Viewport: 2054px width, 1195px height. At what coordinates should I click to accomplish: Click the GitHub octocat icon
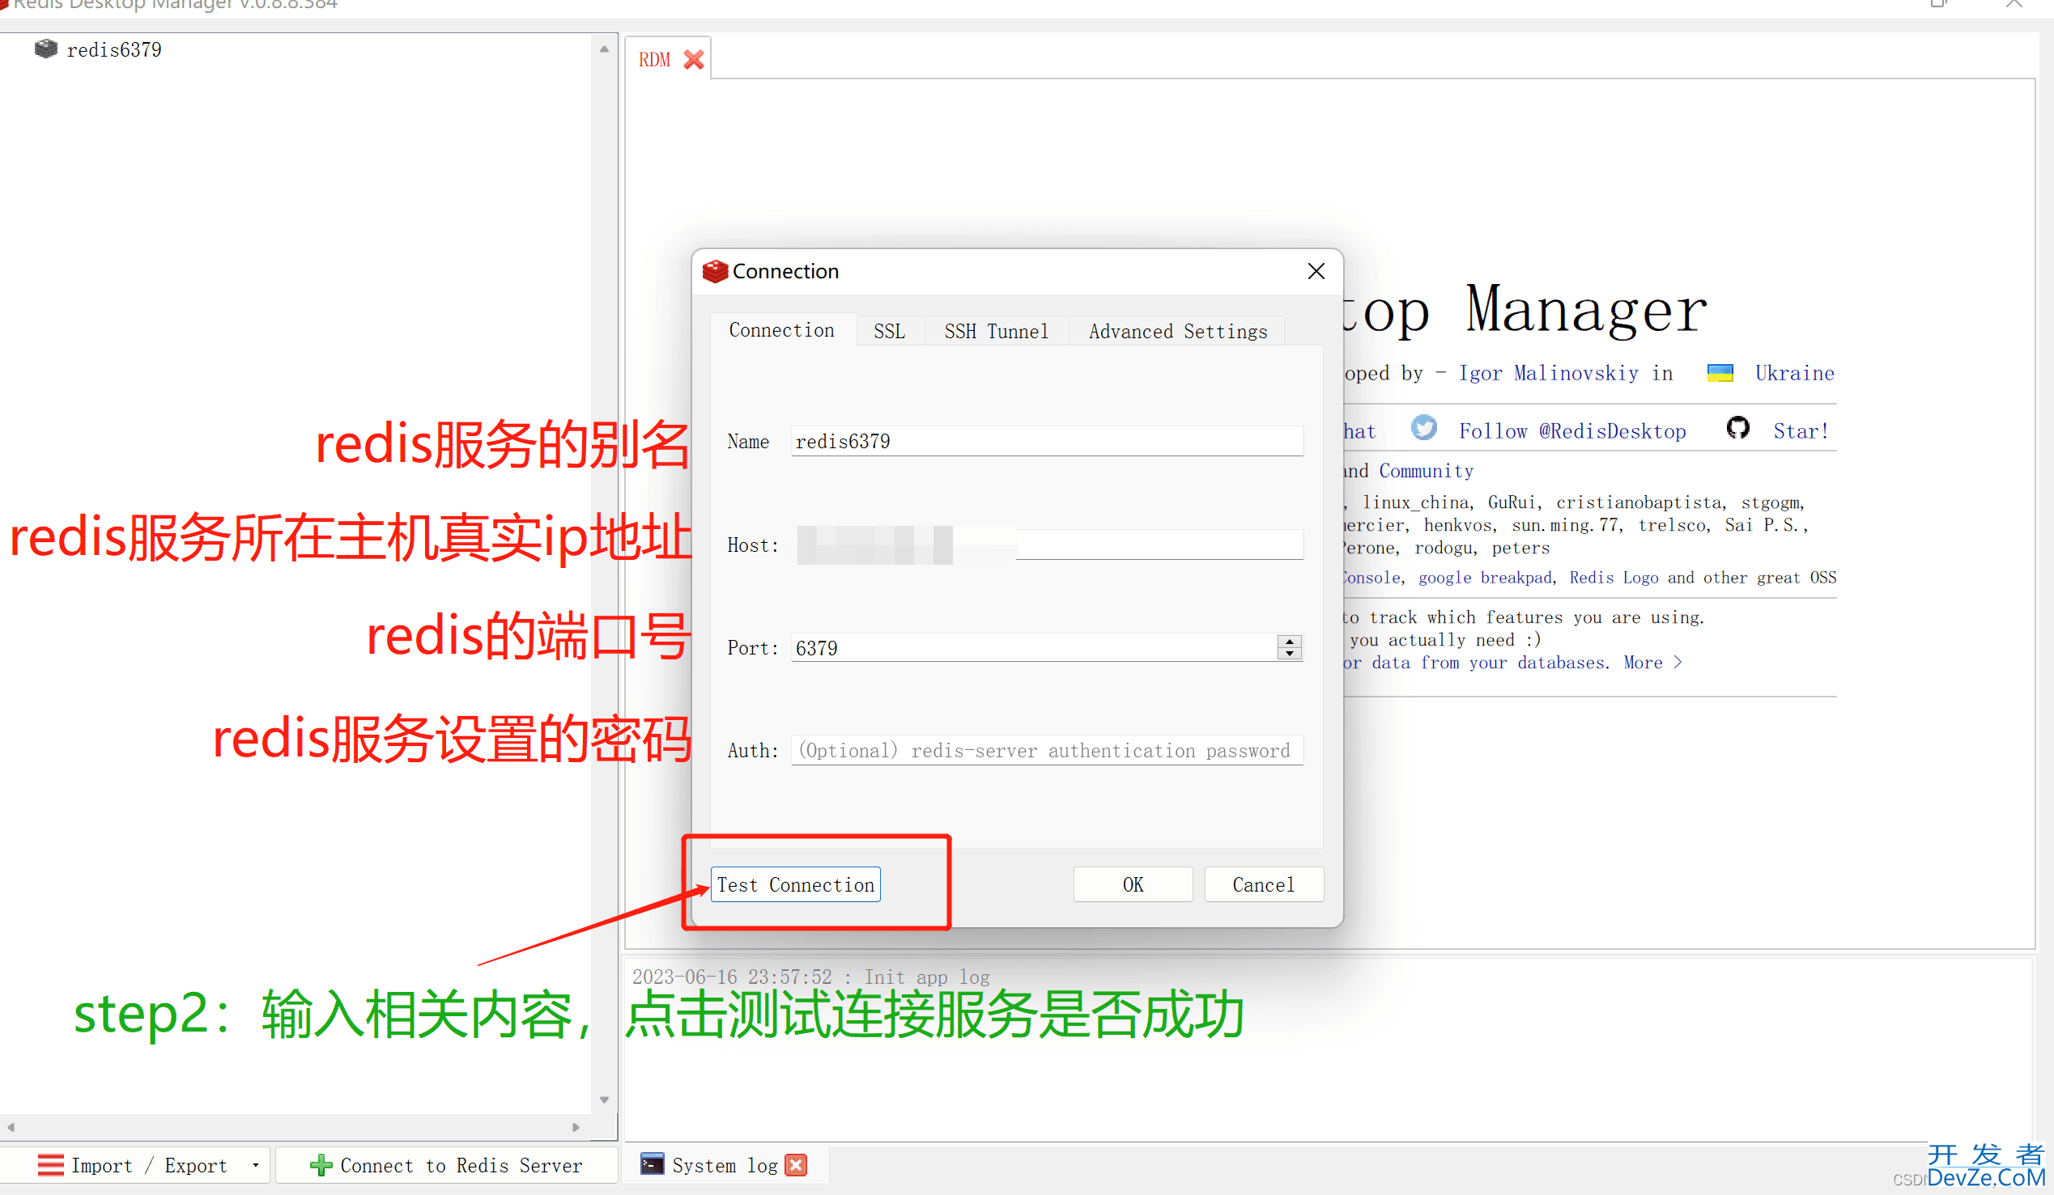(1737, 428)
